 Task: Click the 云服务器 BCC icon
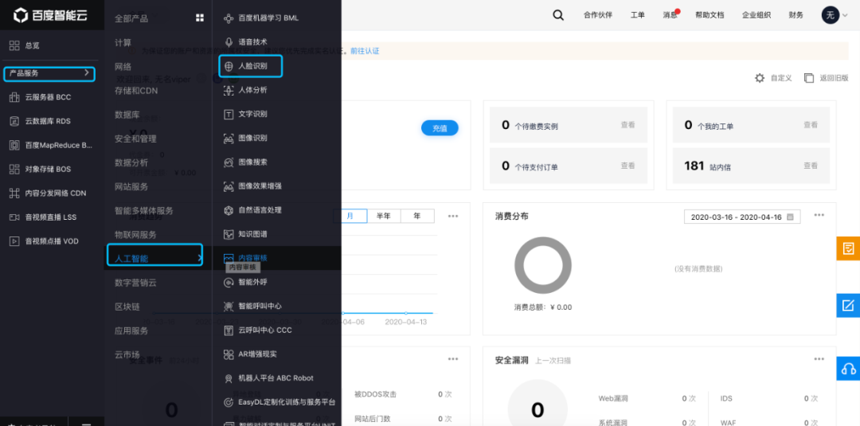click(15, 97)
